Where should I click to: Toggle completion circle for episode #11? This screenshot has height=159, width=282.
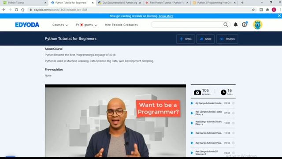point(233,123)
